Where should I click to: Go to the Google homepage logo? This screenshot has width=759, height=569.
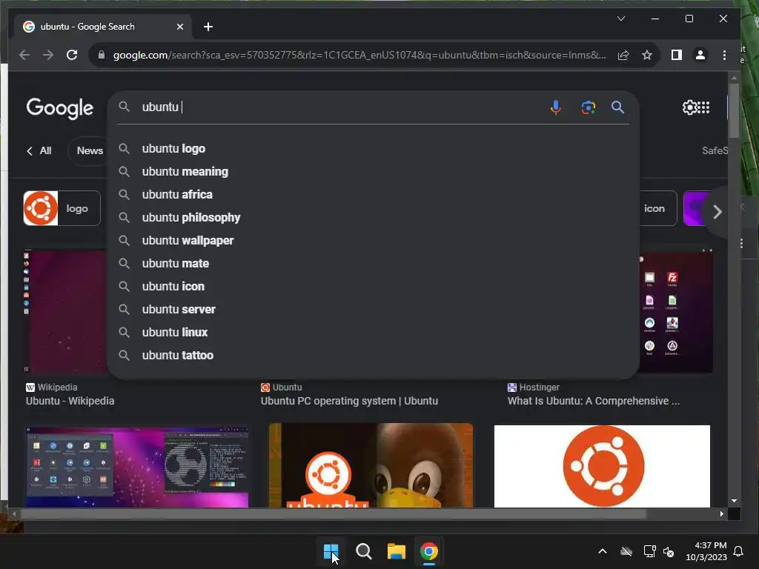point(59,108)
